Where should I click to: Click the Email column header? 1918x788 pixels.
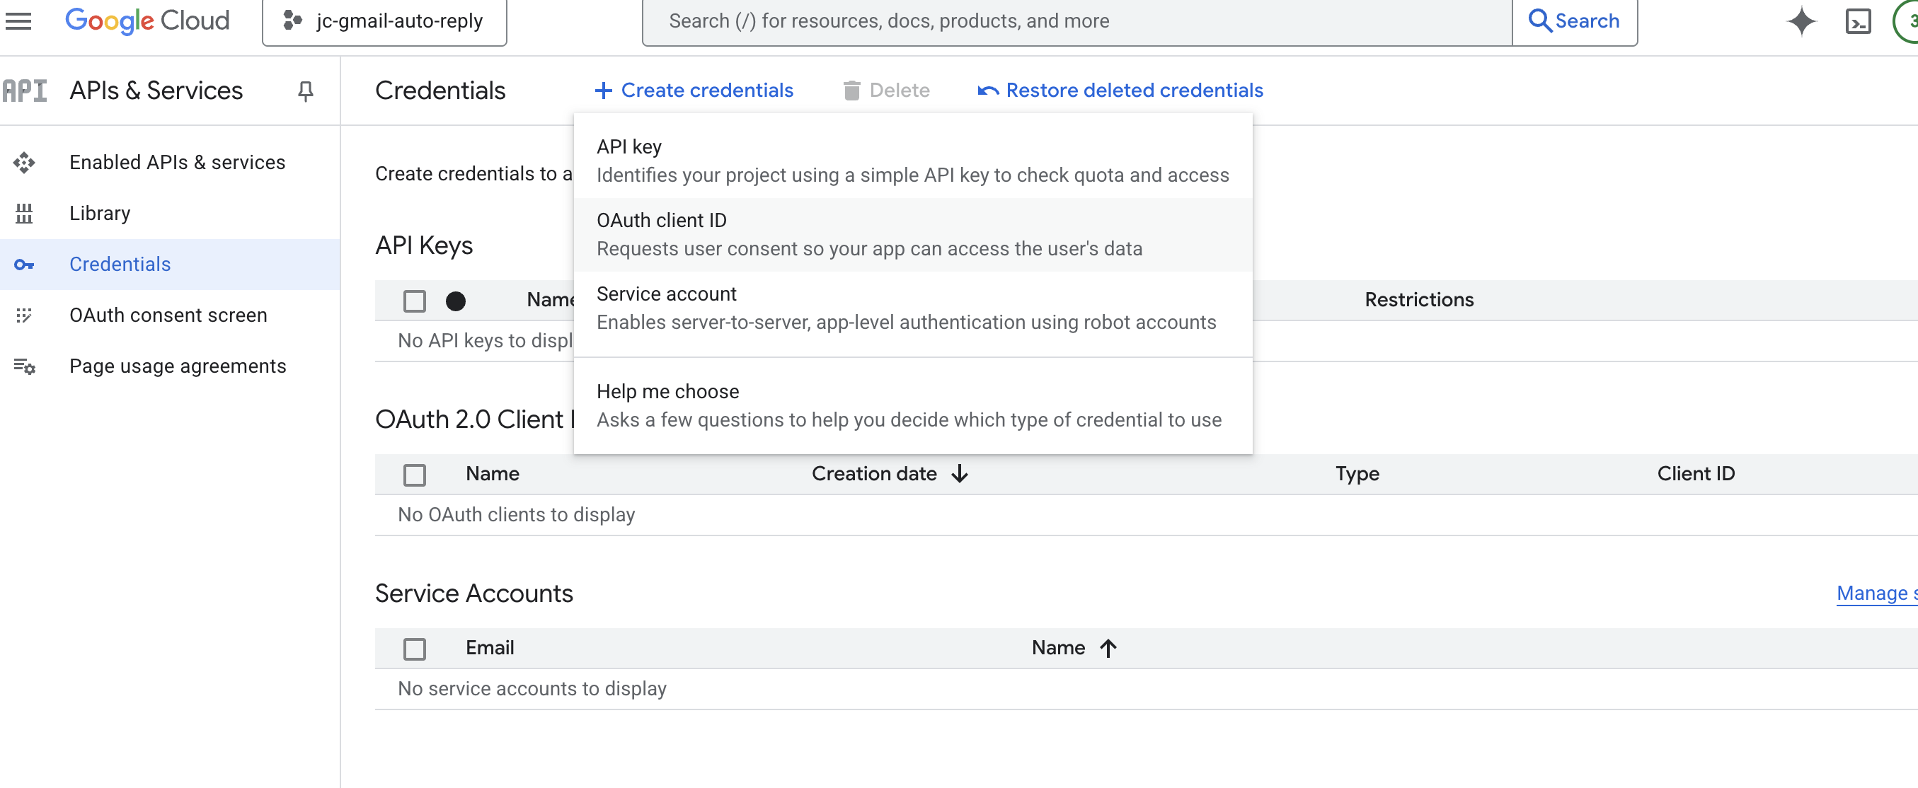pos(490,647)
